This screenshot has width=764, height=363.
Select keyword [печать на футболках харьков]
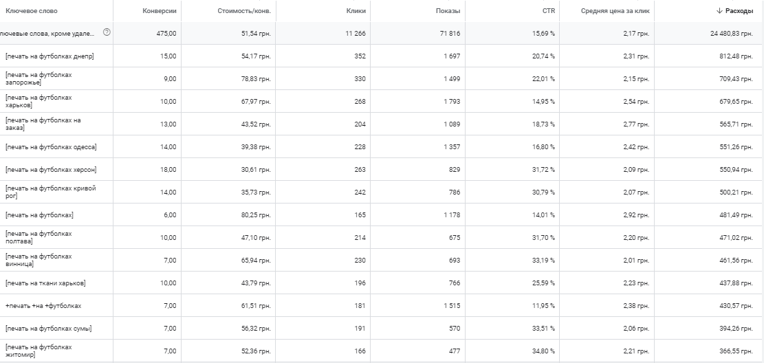pyautogui.click(x=39, y=101)
